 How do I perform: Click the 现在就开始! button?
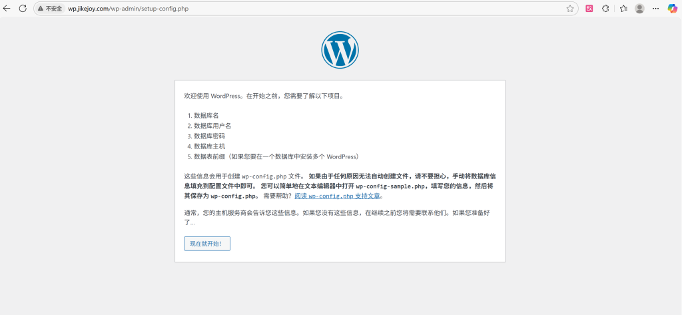tap(207, 244)
